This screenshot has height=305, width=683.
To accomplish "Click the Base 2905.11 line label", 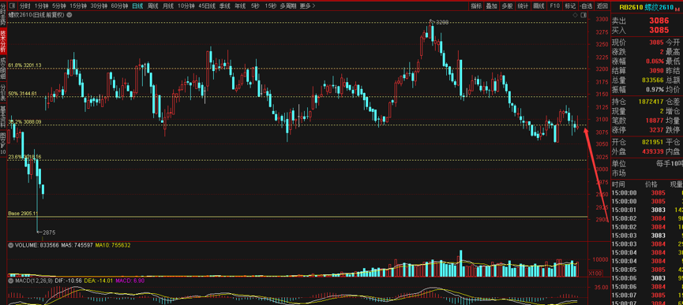I will tap(23, 214).
